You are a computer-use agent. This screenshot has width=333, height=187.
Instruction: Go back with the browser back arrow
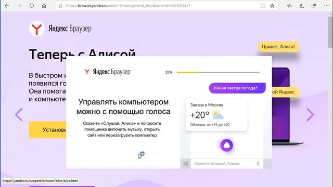click(x=7, y=6)
